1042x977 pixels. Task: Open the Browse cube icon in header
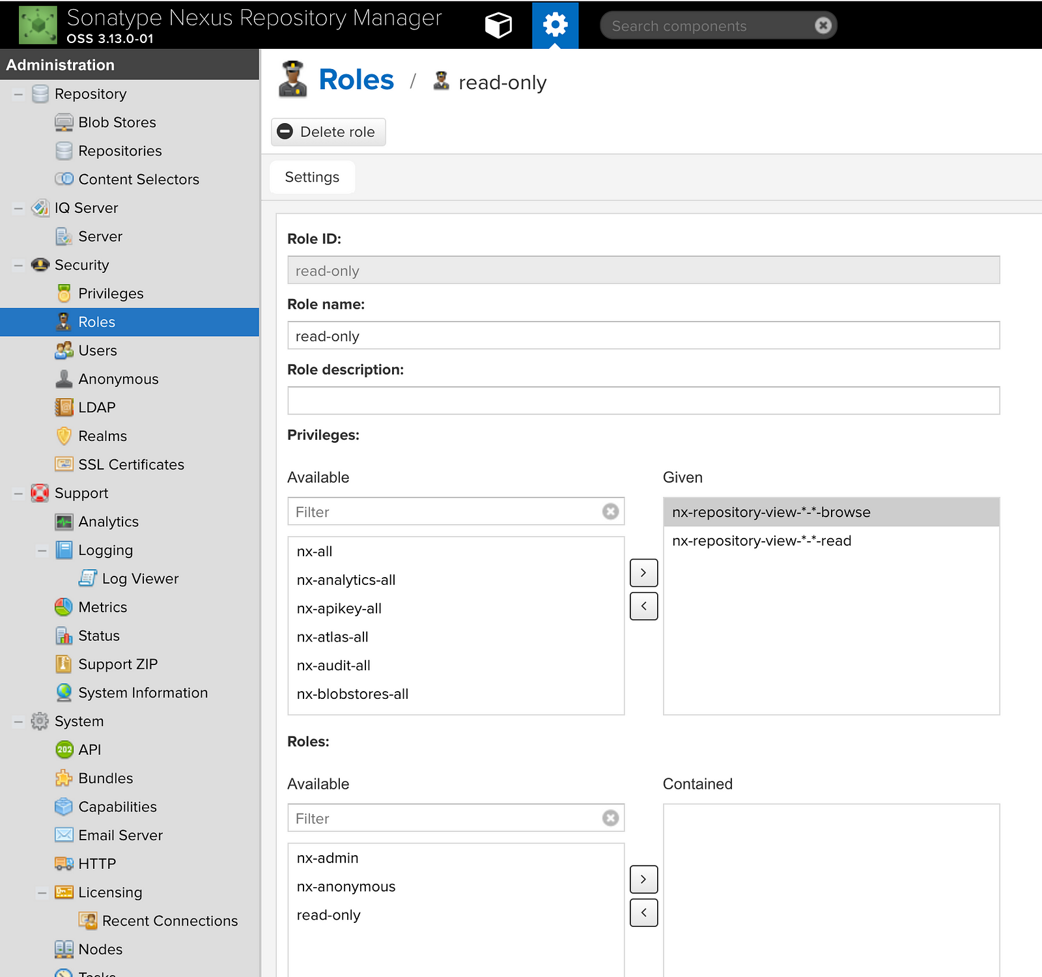tap(498, 25)
